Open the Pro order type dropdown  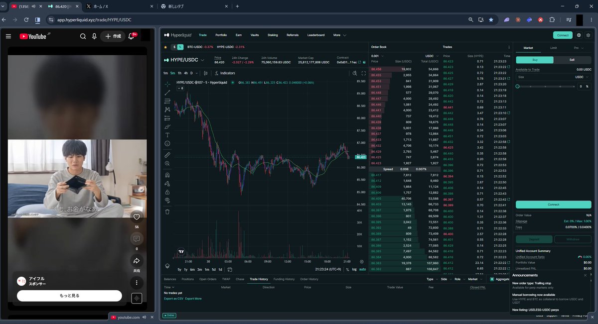(578, 48)
